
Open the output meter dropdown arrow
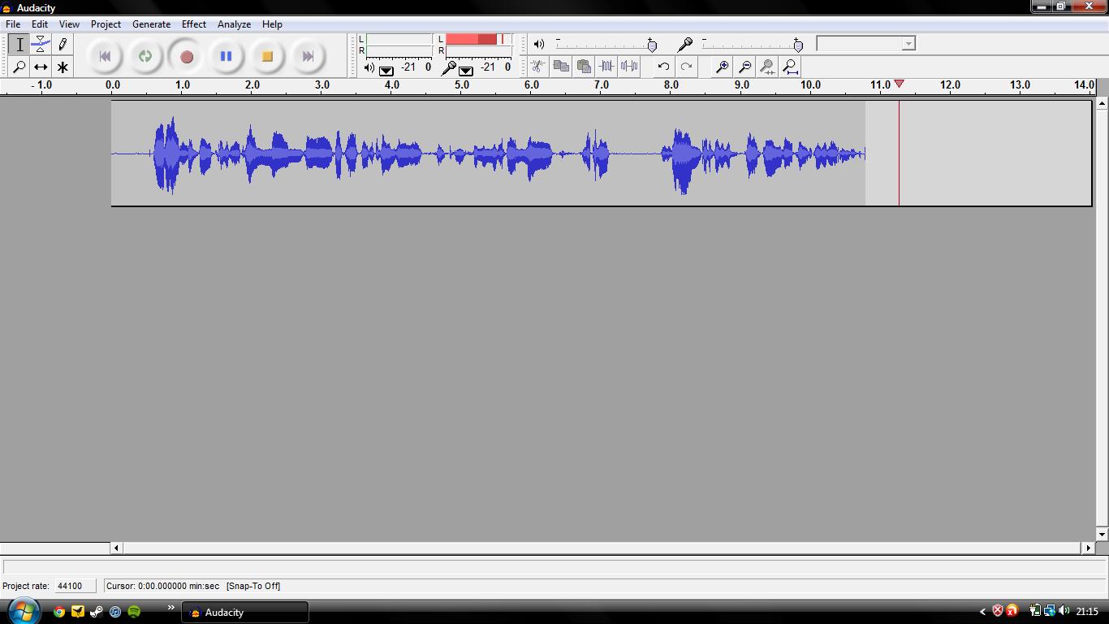coord(386,71)
